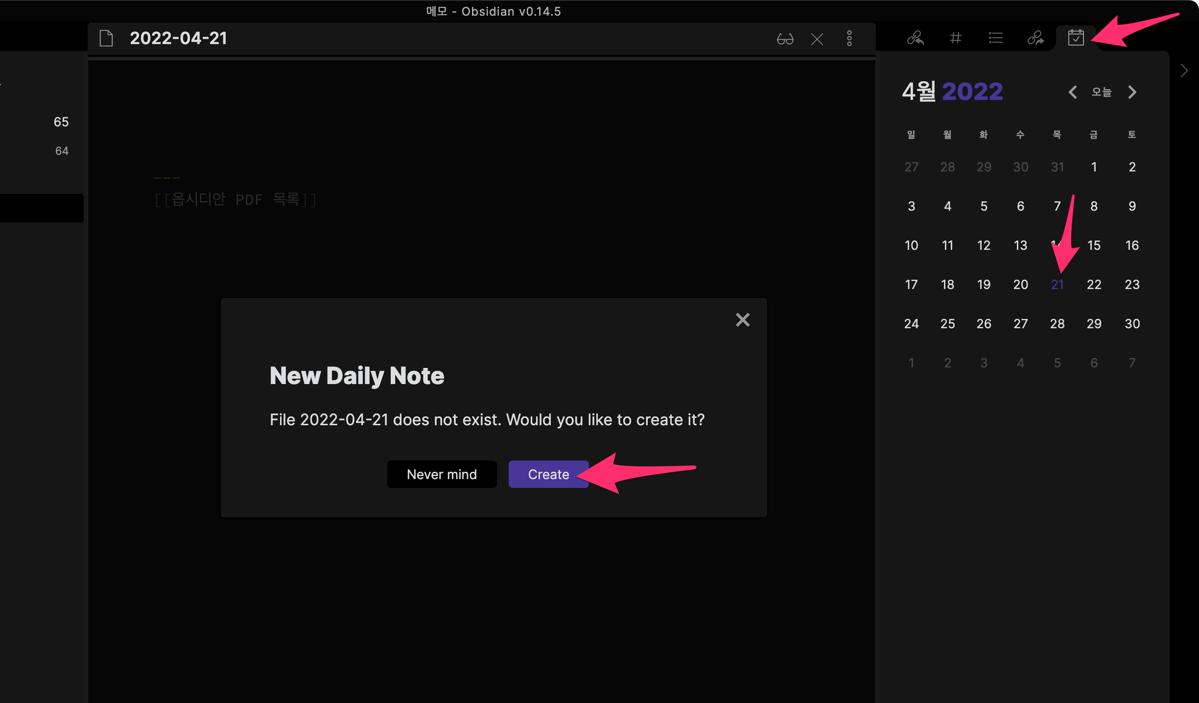Jump to today with 오늘 button
Viewport: 1199px width, 703px height.
point(1102,92)
